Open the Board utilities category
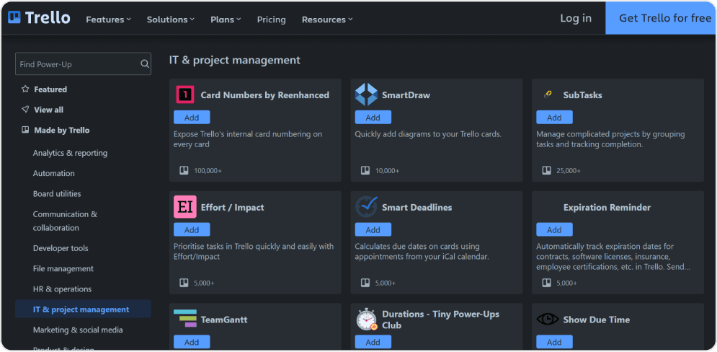Viewport: 717px width, 352px height. click(x=57, y=193)
